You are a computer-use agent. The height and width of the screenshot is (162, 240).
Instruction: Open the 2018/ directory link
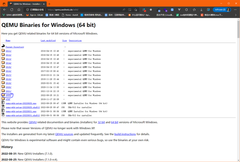[8, 79]
